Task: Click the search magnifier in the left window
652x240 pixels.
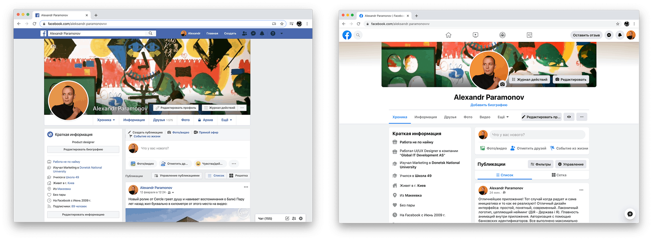Action: pyautogui.click(x=151, y=33)
